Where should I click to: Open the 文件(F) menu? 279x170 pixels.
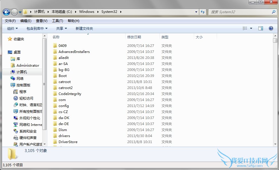coord(10,21)
